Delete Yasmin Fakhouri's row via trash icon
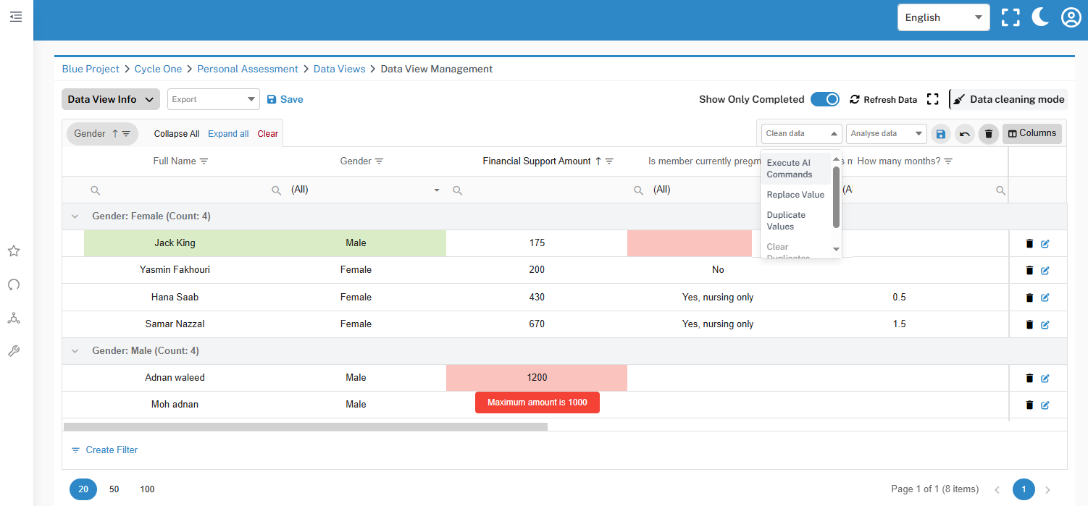Viewport: 1088px width, 506px height. (1029, 270)
